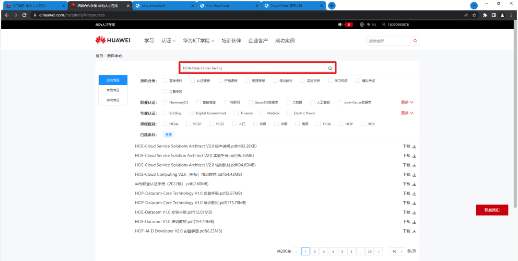
Task: Check the 认证课程 checkbox
Action: 192,80
